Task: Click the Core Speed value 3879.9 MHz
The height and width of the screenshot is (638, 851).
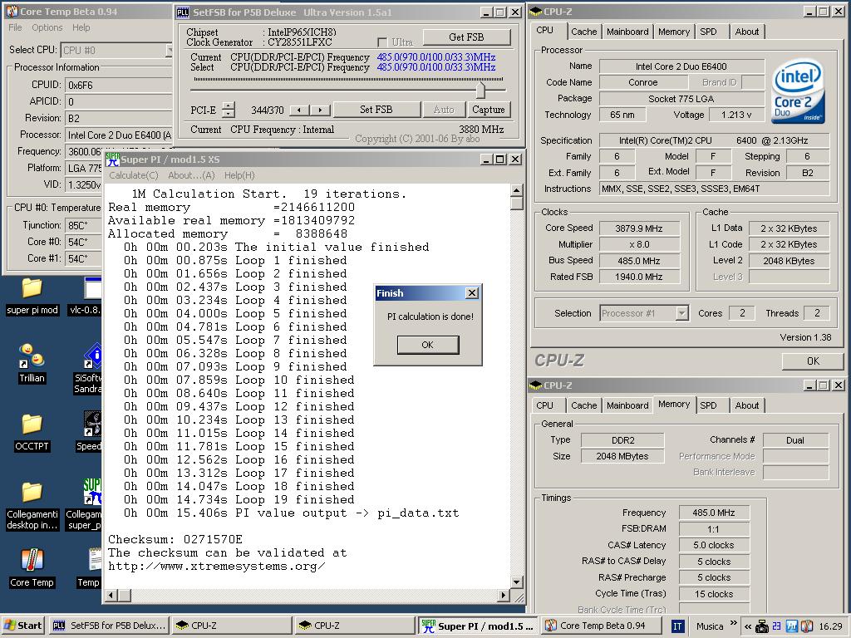Action: point(639,228)
